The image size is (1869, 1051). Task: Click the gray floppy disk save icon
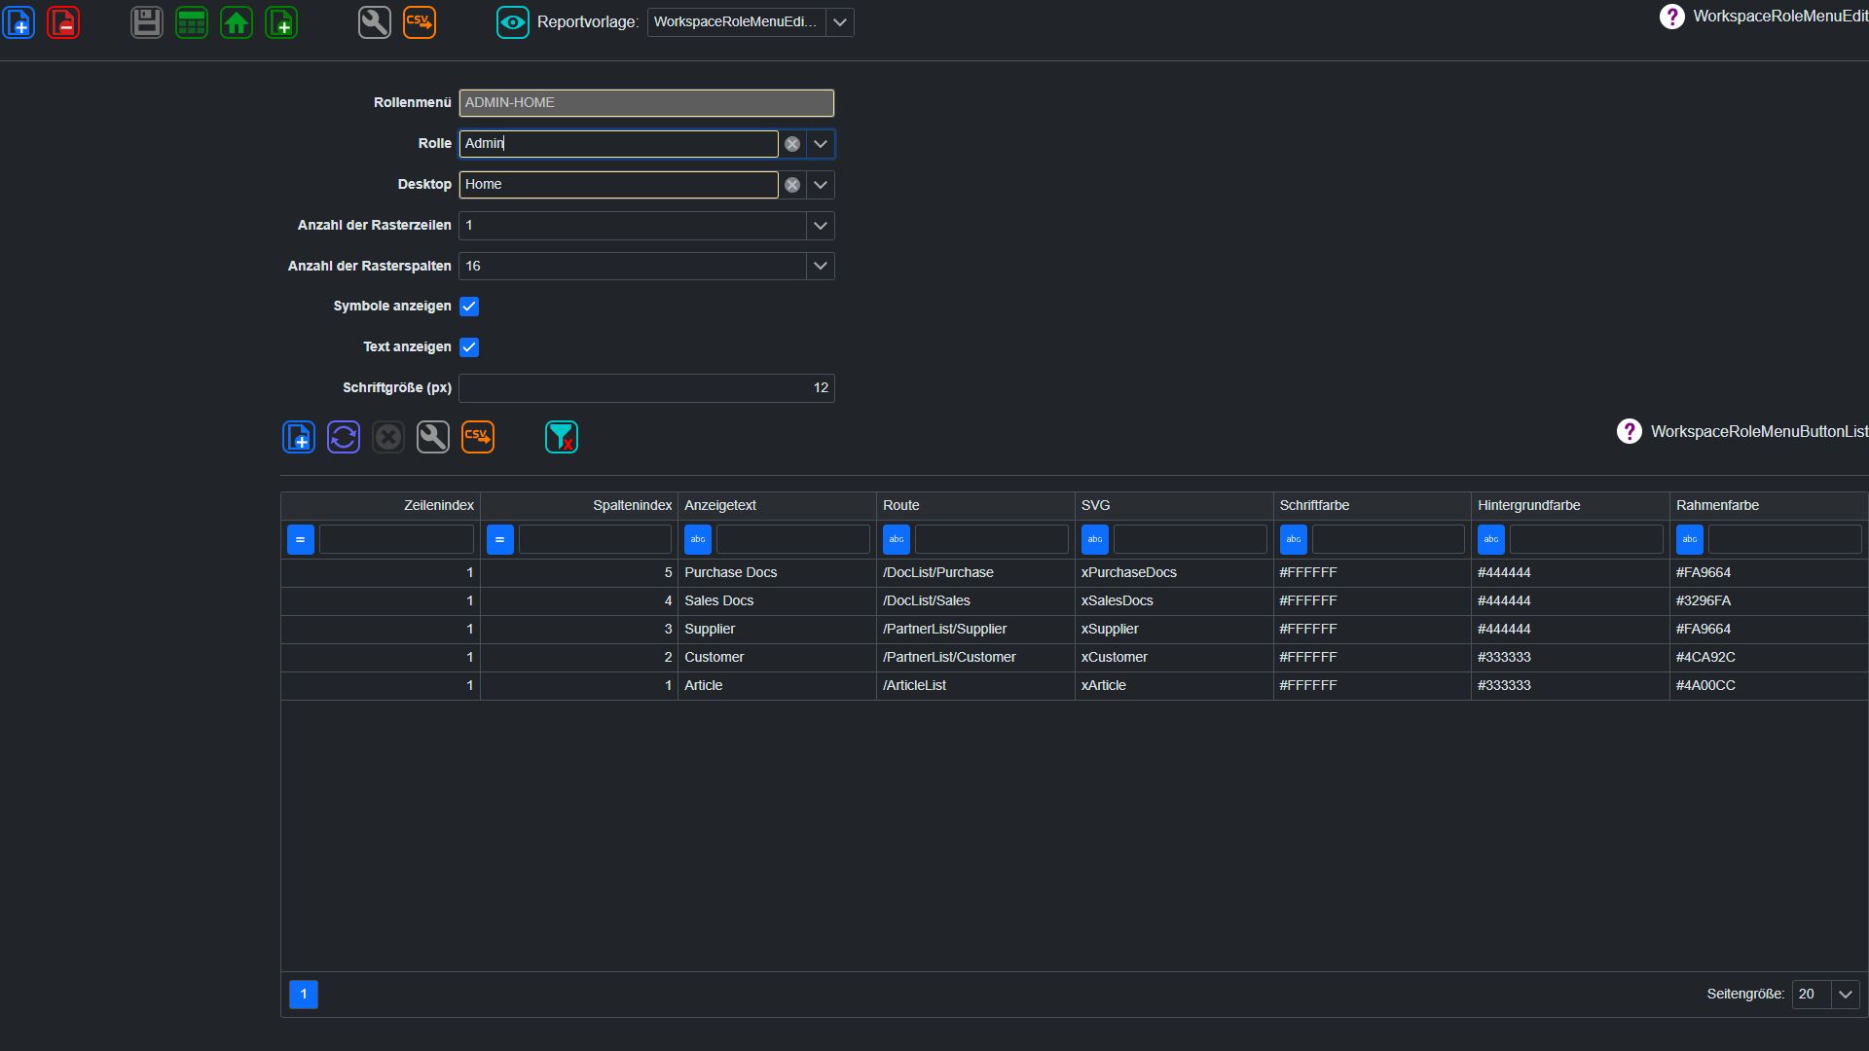pos(147,21)
